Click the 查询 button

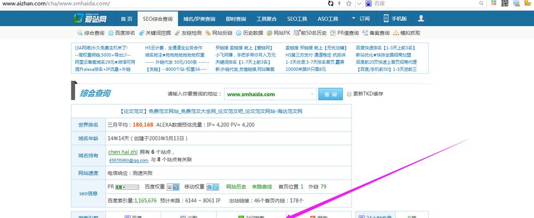tap(330, 94)
